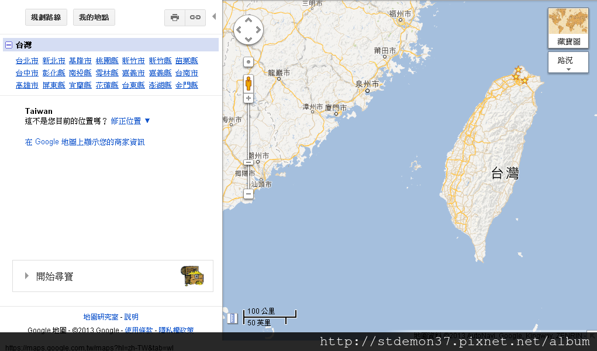Select the 南投縣 link
Viewport: 597px width, 351px height.
click(80, 73)
